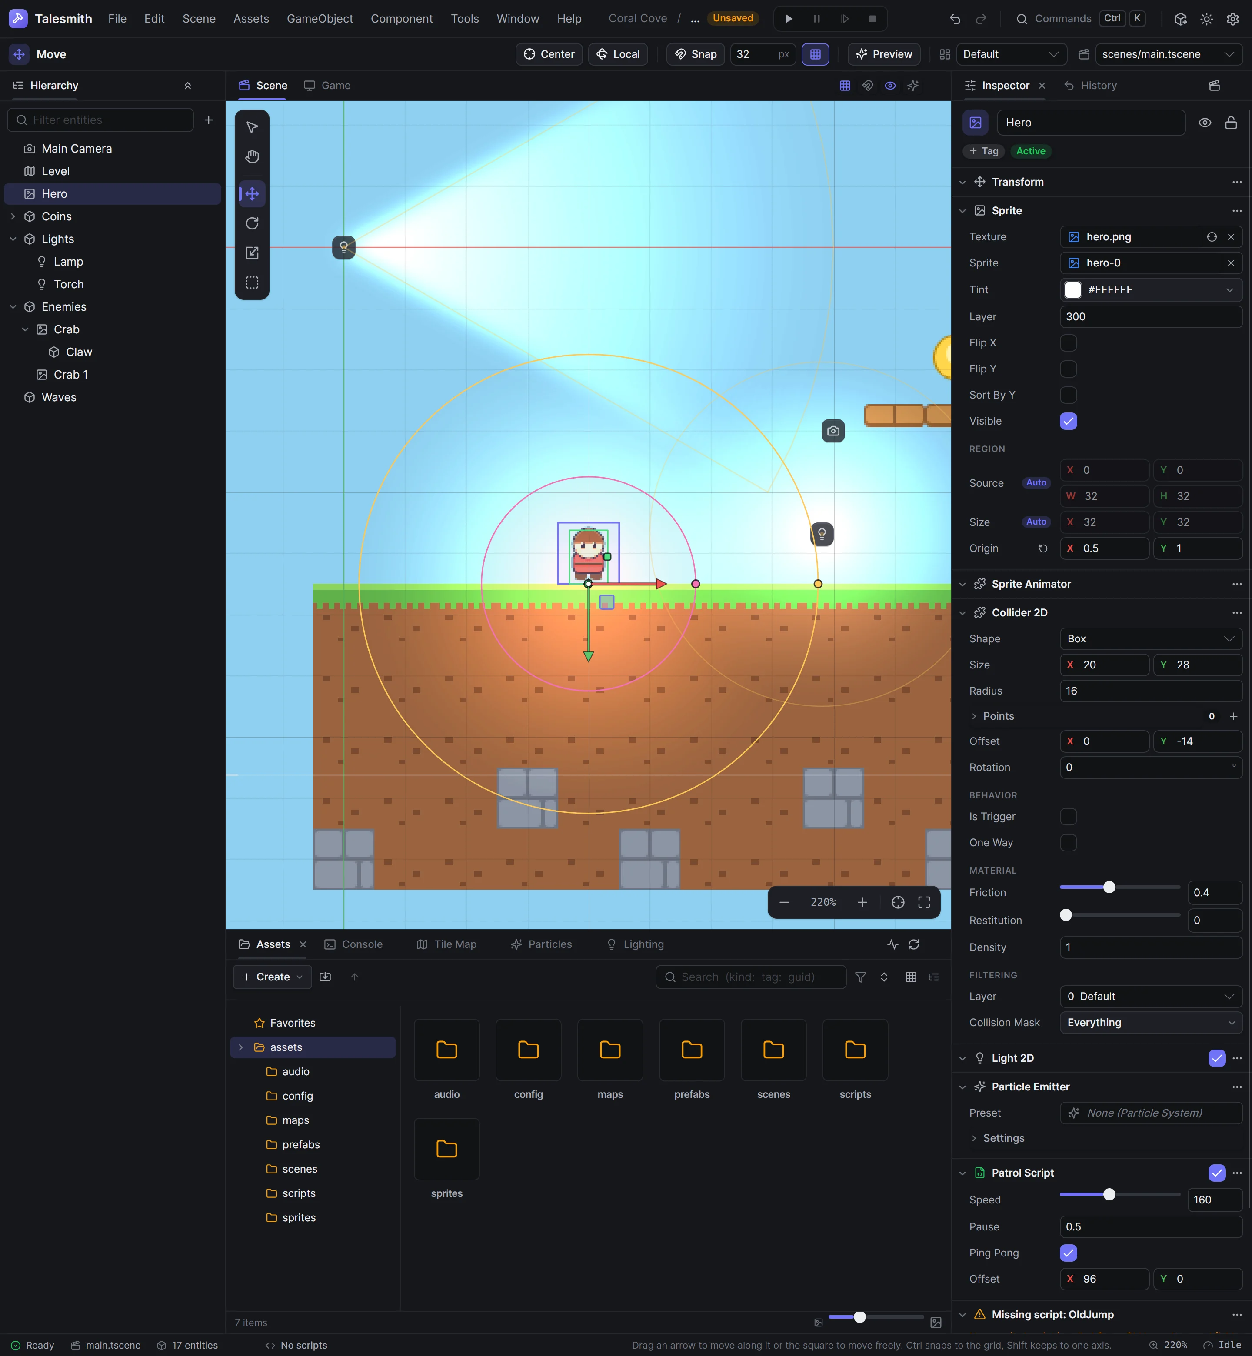The height and width of the screenshot is (1356, 1252).
Task: Click the add entity plus icon in Hierarchy
Action: (x=209, y=120)
